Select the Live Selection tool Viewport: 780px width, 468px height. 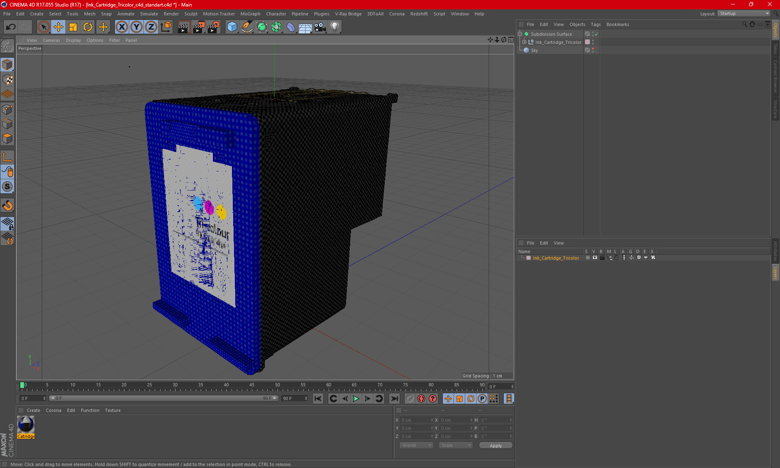[x=43, y=27]
